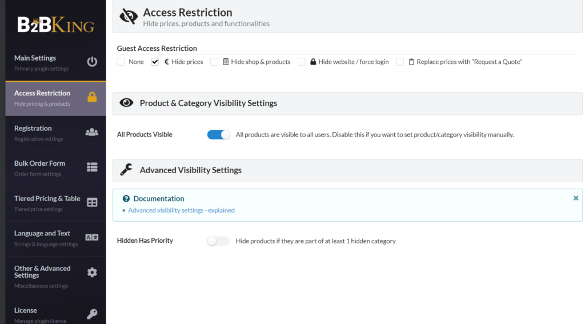Screen dimensions: 585x324
Task: Check the None guest restriction box
Action: [x=121, y=62]
